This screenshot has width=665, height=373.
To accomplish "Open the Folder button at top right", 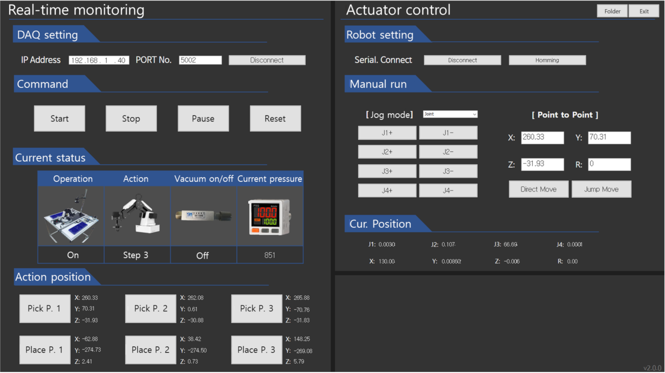I will 612,11.
